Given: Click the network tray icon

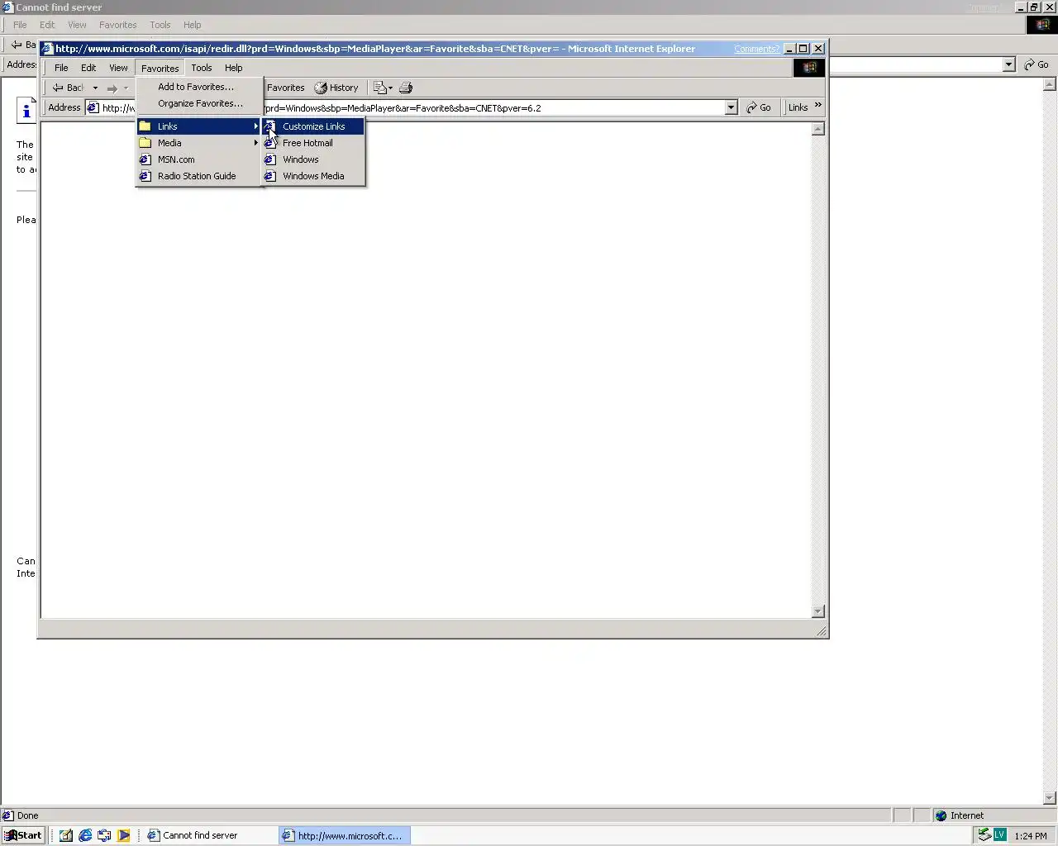Looking at the screenshot, I should coord(984,834).
